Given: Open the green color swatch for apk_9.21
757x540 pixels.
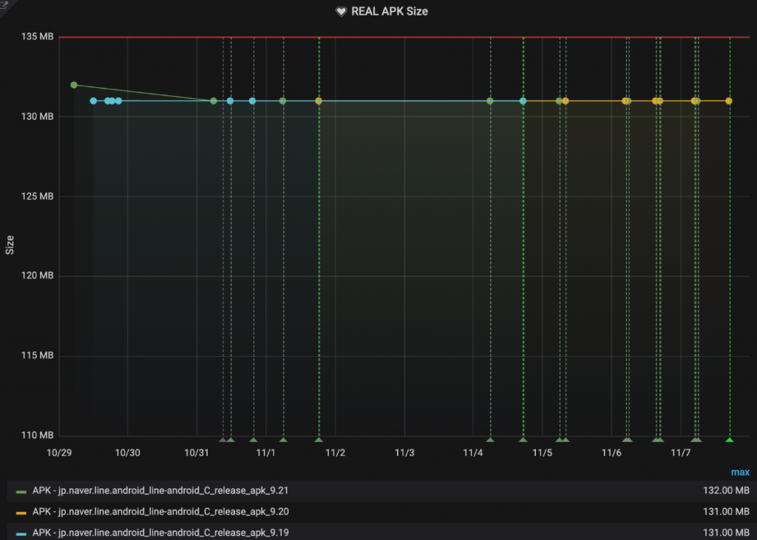Looking at the screenshot, I should [21, 492].
